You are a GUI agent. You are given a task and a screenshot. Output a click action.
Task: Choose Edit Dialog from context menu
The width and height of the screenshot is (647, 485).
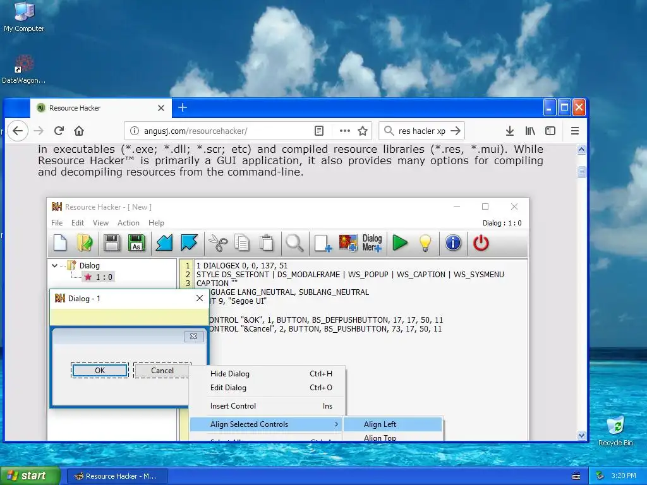pos(267,388)
